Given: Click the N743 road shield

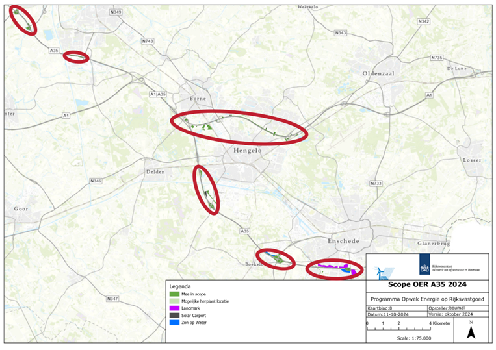Looking at the screenshot, I should pos(148,41).
